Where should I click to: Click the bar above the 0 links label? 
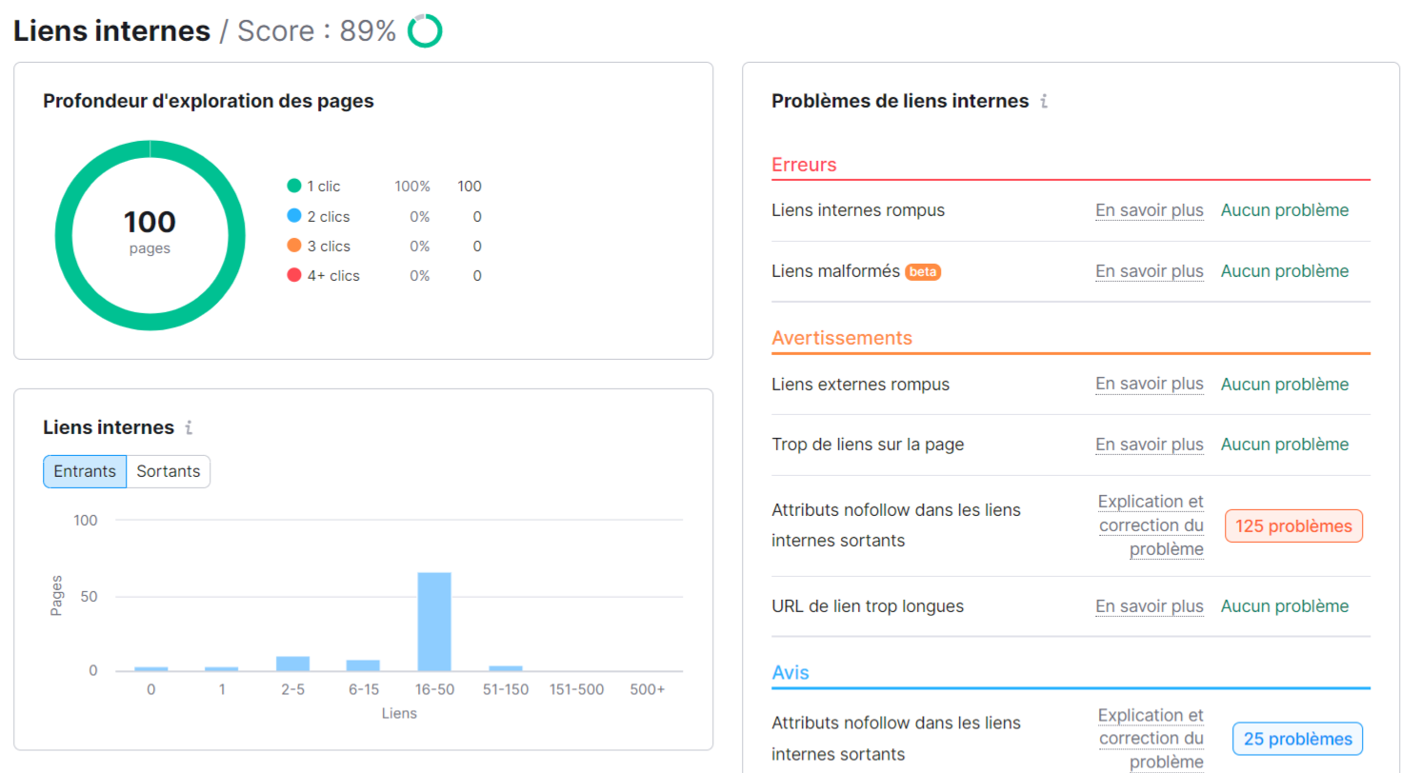click(x=150, y=668)
